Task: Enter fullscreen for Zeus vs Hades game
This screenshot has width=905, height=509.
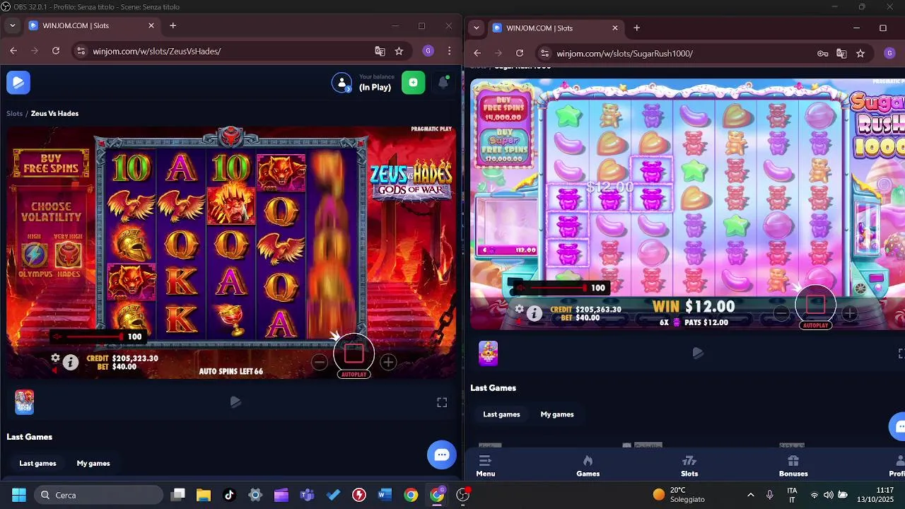Action: click(x=442, y=402)
